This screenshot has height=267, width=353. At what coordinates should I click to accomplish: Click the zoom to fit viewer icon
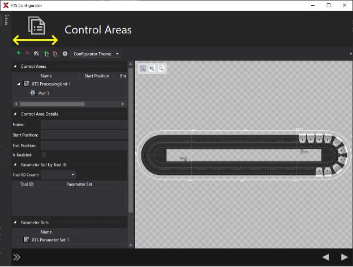[143, 68]
